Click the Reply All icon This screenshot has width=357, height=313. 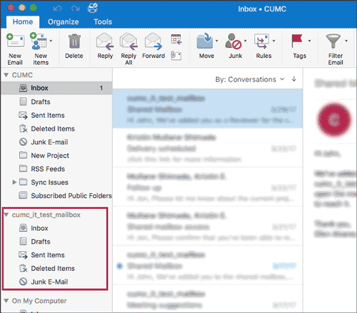[129, 42]
